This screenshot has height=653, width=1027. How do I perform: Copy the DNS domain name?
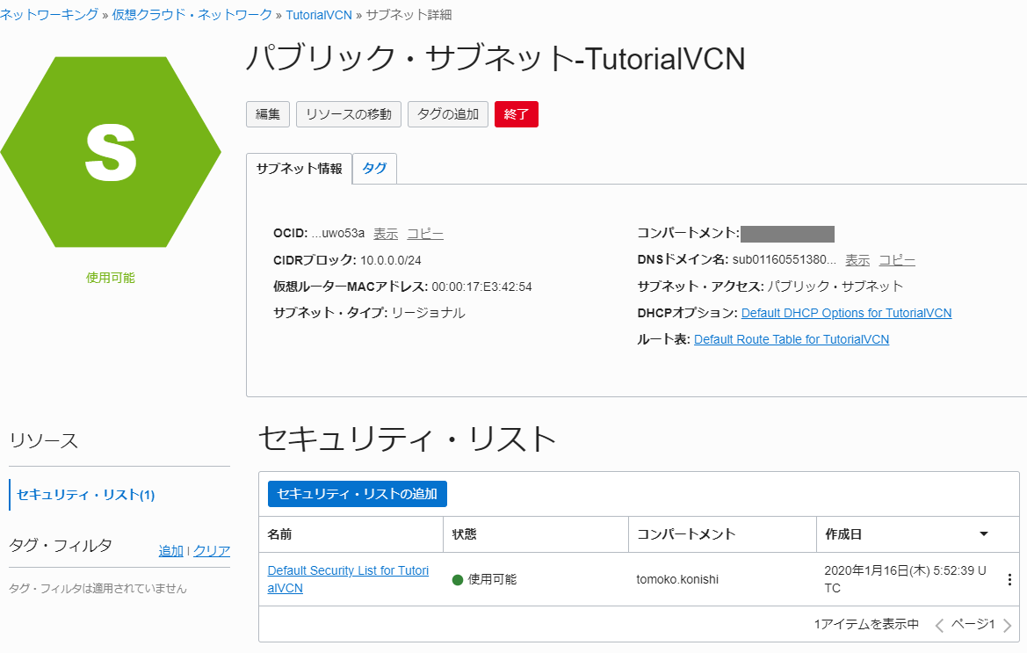click(x=897, y=260)
